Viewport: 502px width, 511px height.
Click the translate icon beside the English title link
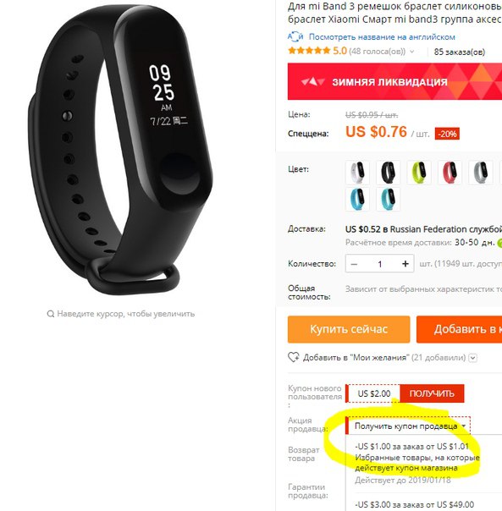coord(295,37)
